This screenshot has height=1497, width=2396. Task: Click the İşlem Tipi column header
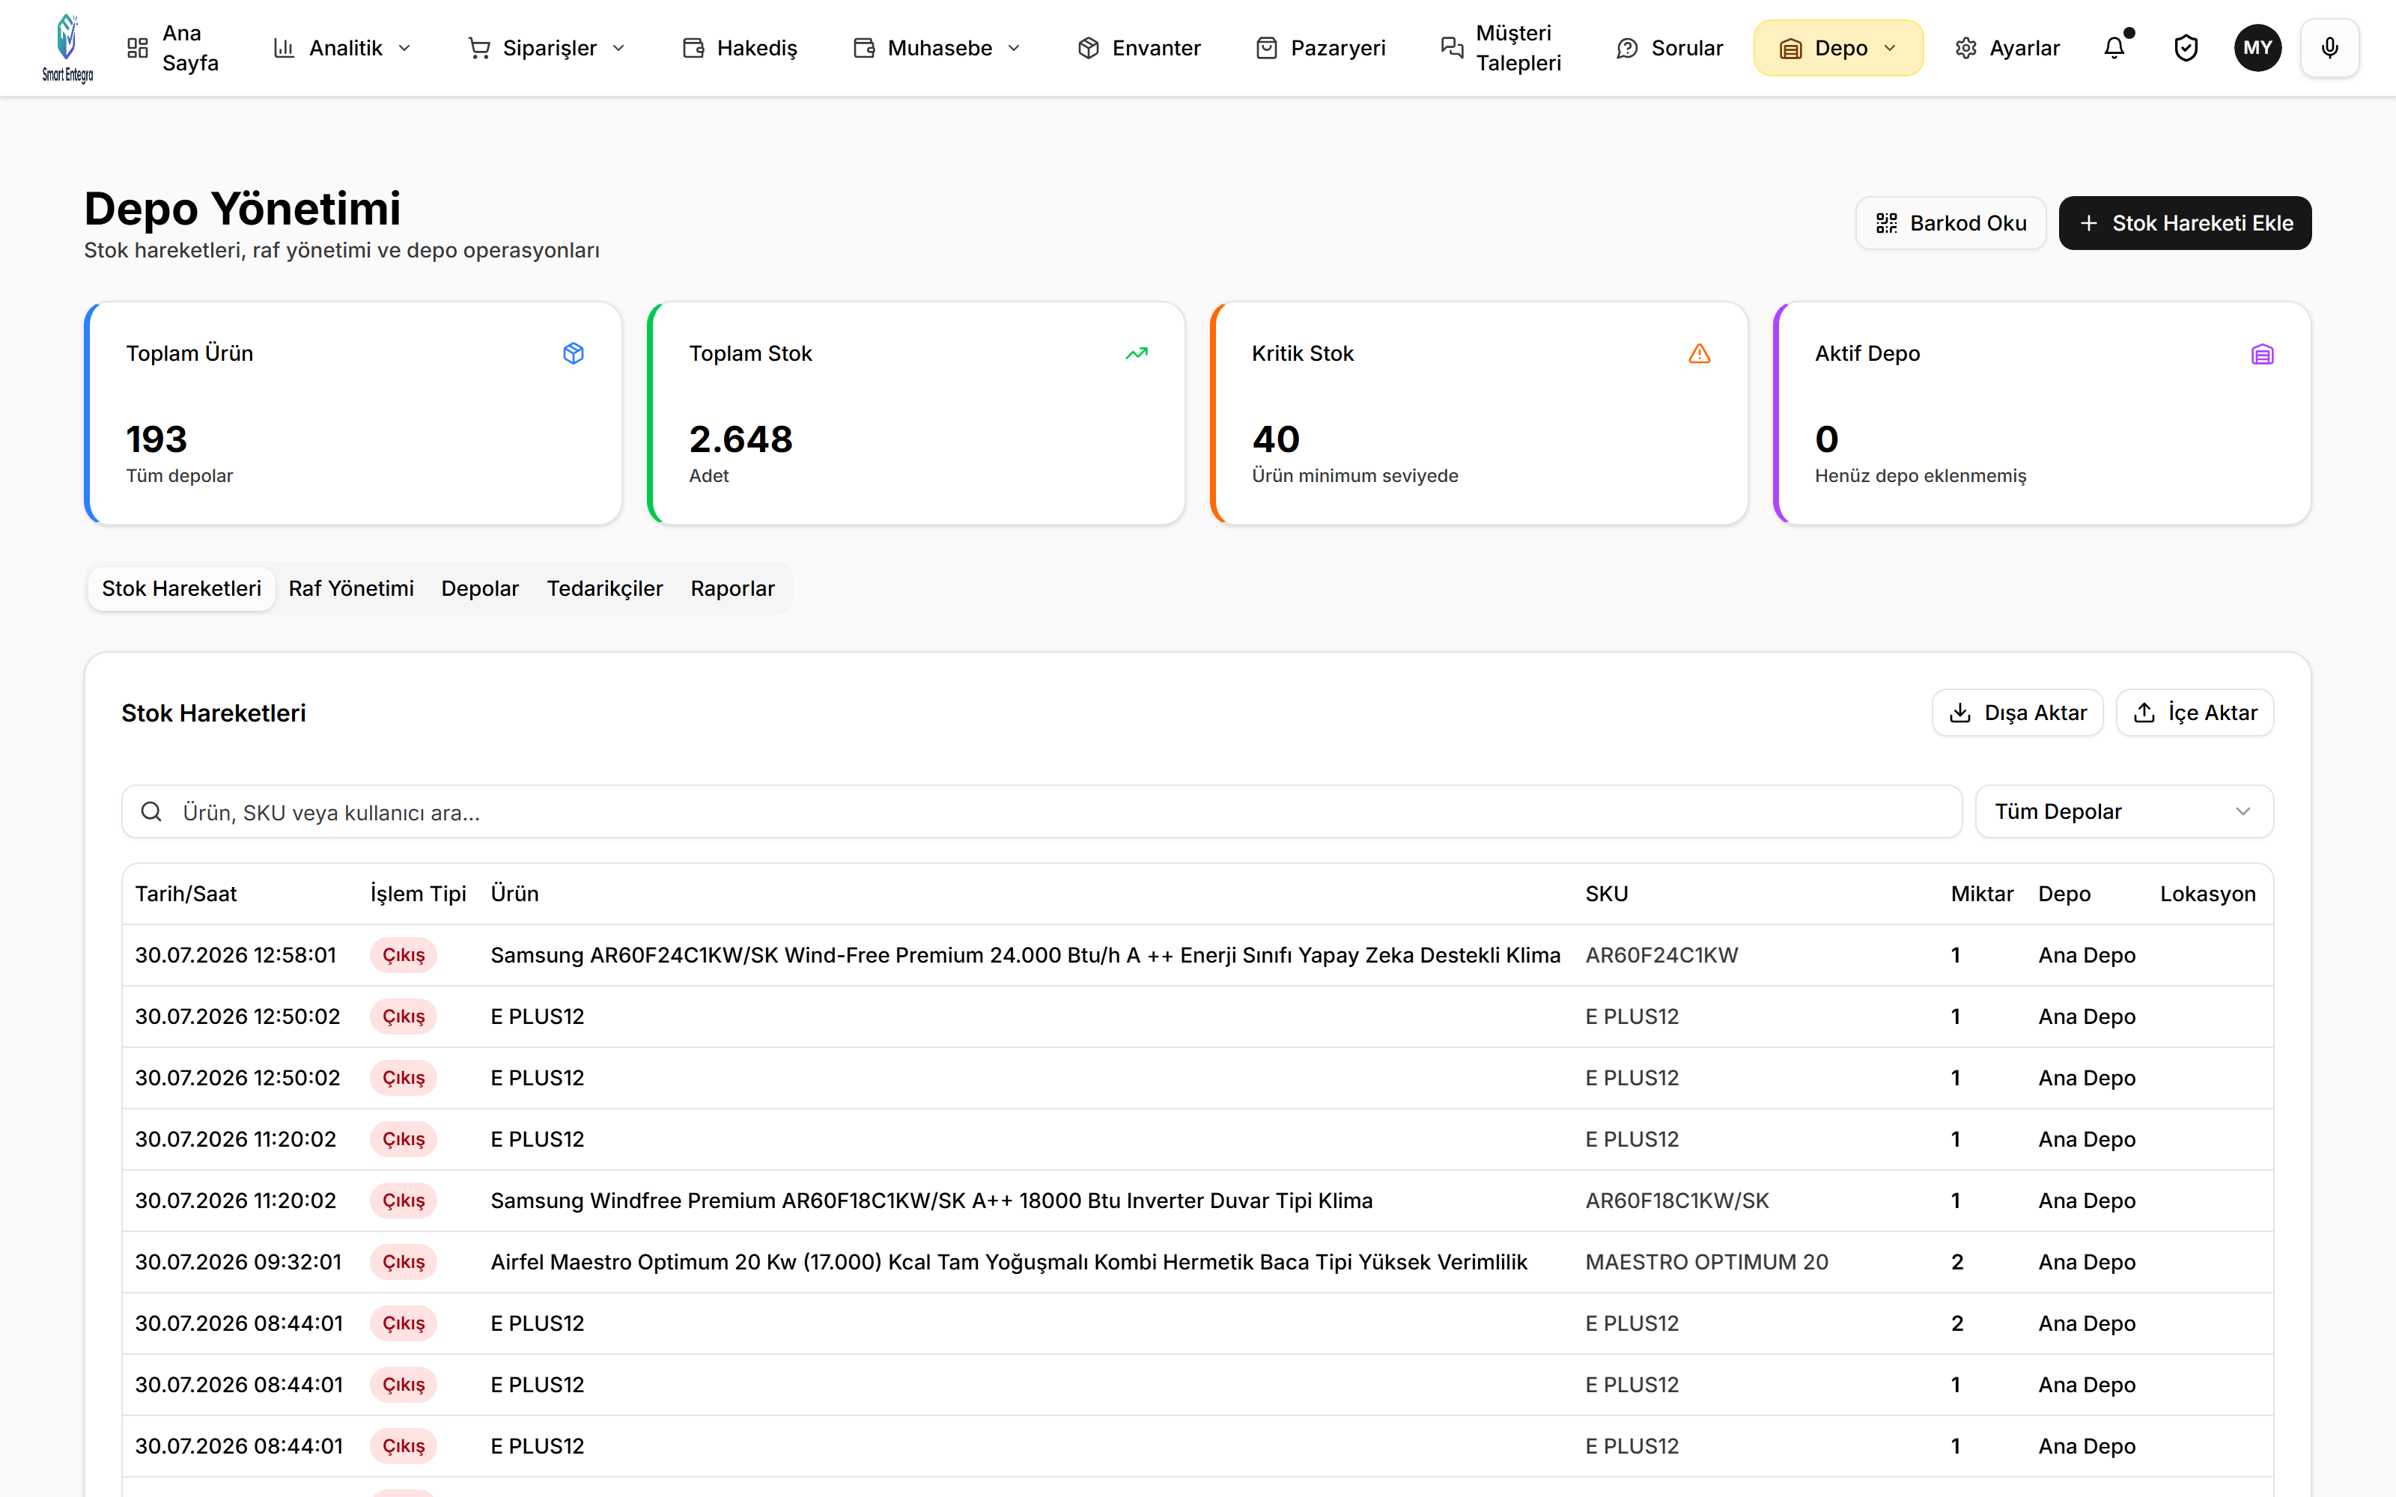tap(418, 893)
